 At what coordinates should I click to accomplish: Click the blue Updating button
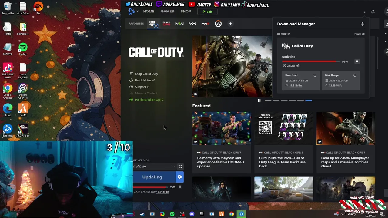(x=154, y=177)
